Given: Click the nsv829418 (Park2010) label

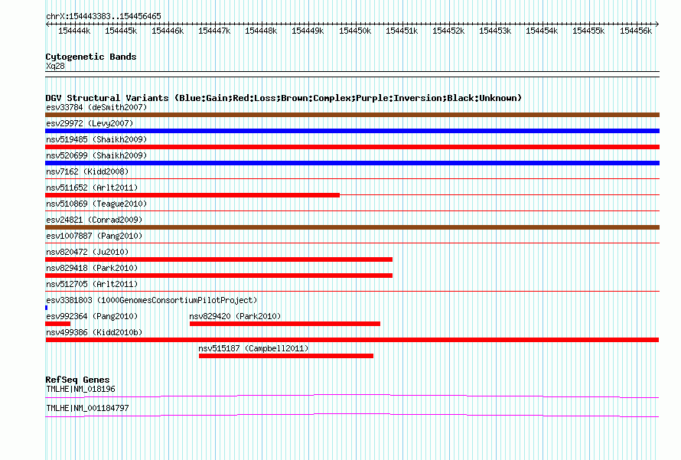Looking at the screenshot, I should click(x=92, y=268).
